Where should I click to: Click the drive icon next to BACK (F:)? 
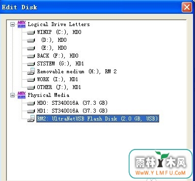click(x=31, y=56)
